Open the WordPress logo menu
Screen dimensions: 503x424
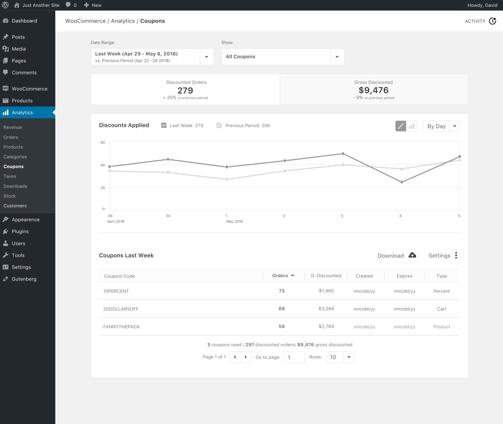5,5
